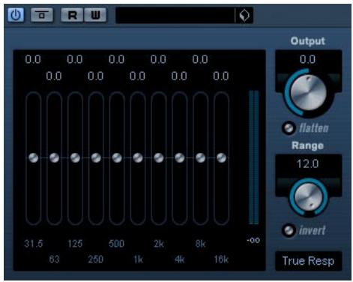Click the 250 Hz band slider handle
Image resolution: width=353 pixels, height=282 pixels.
[x=96, y=157]
